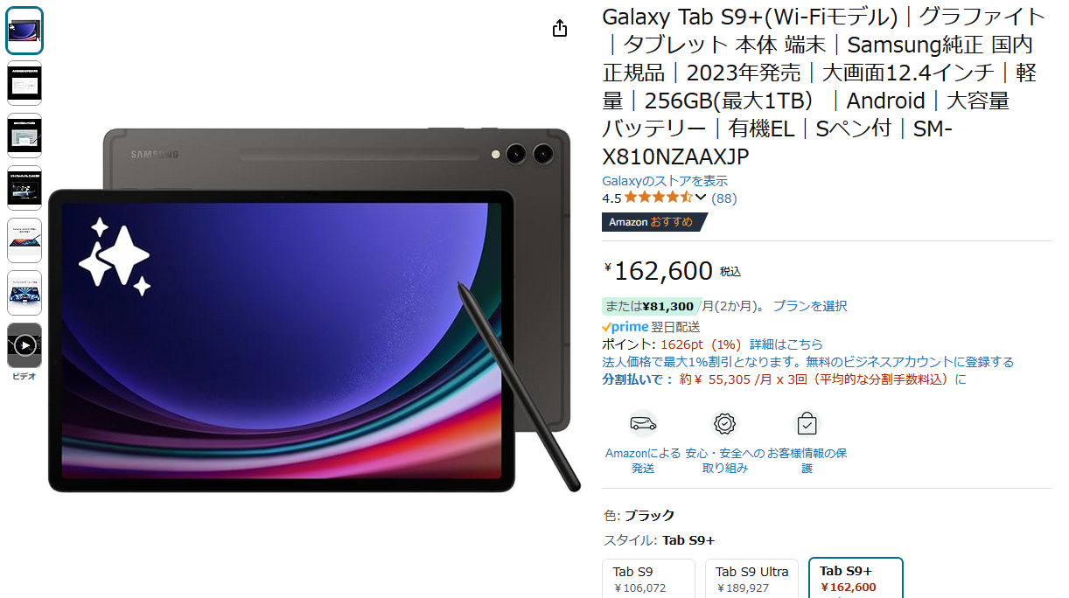Click the security badge icon

(x=724, y=424)
